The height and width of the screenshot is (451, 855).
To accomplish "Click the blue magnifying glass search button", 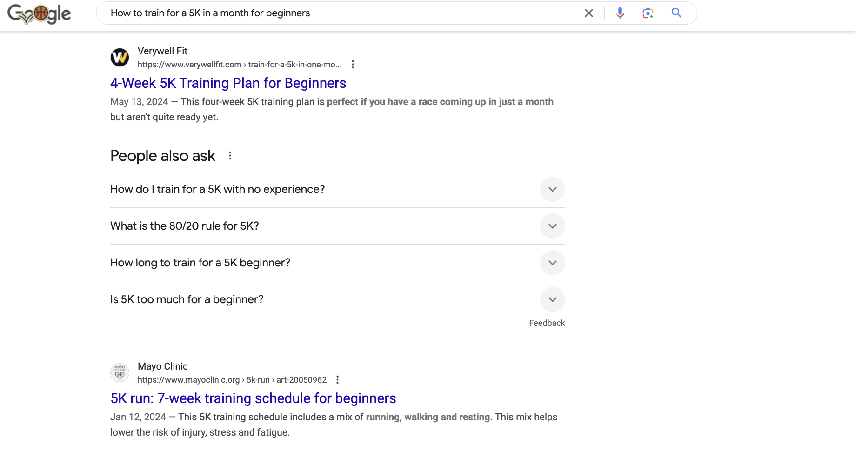I will coord(676,13).
